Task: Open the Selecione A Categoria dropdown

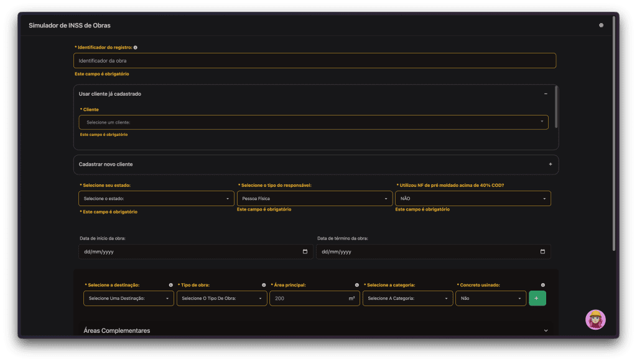Action: point(407,299)
